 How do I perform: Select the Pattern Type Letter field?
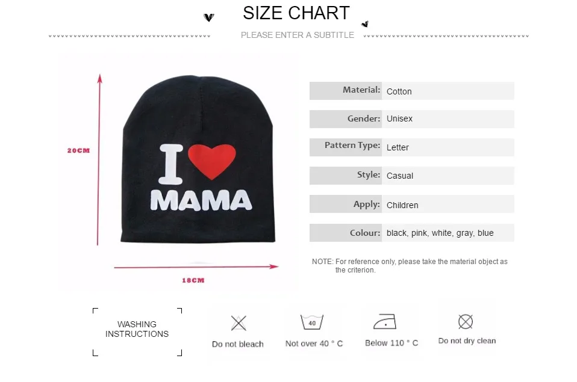pyautogui.click(x=448, y=147)
